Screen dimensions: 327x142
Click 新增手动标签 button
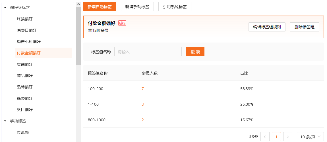click(137, 7)
